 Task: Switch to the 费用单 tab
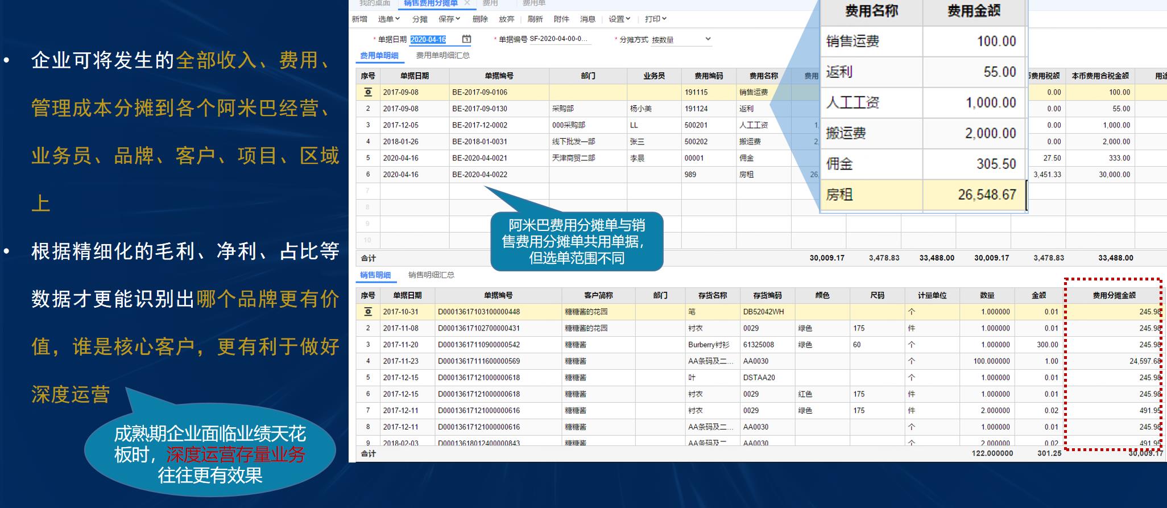[534, 3]
